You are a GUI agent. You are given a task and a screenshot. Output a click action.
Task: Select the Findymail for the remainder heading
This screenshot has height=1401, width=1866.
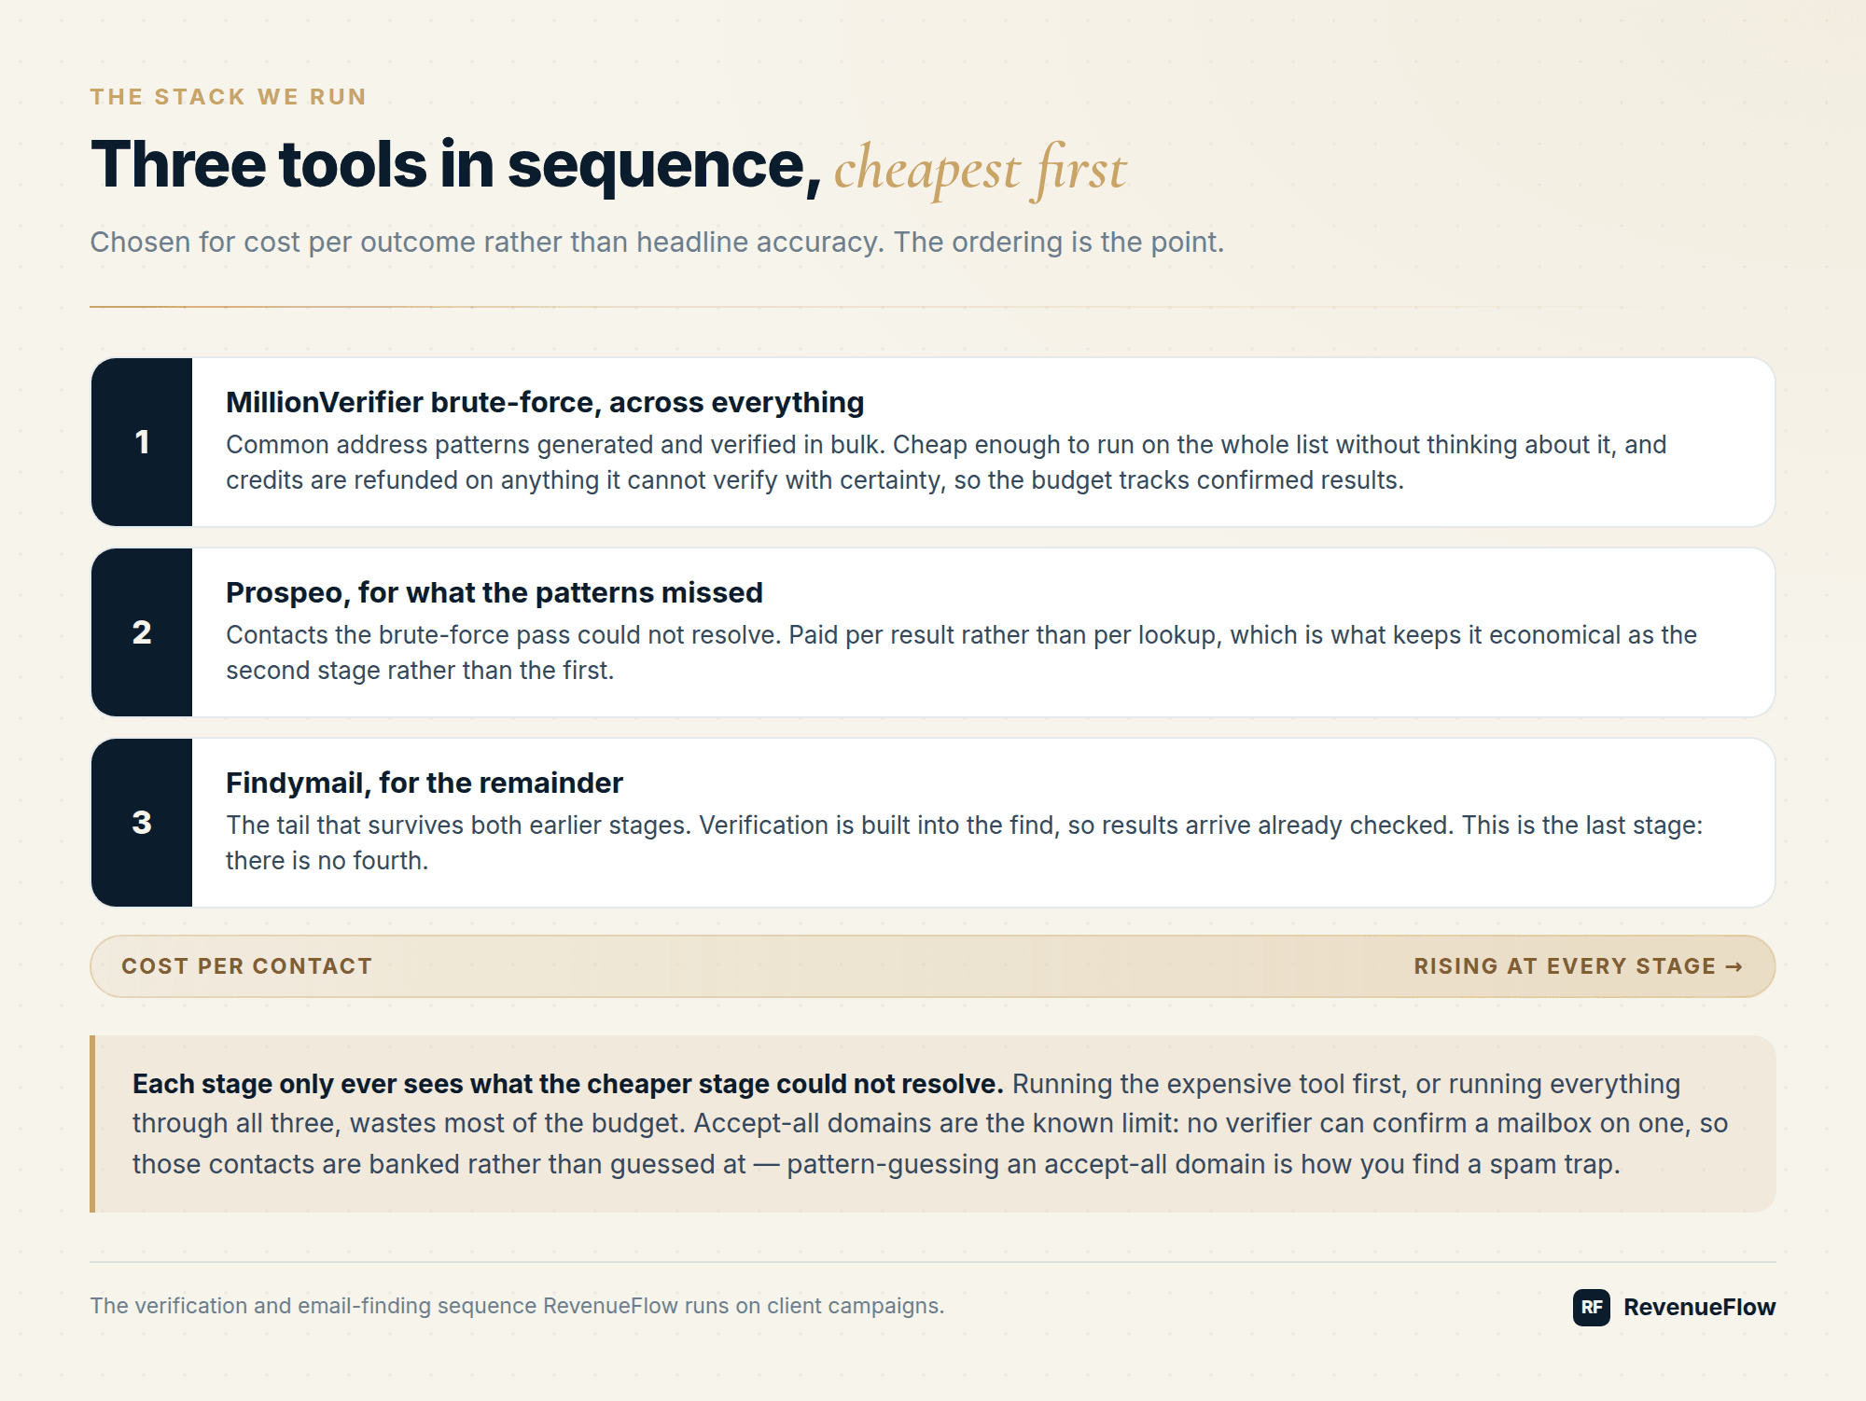point(425,783)
